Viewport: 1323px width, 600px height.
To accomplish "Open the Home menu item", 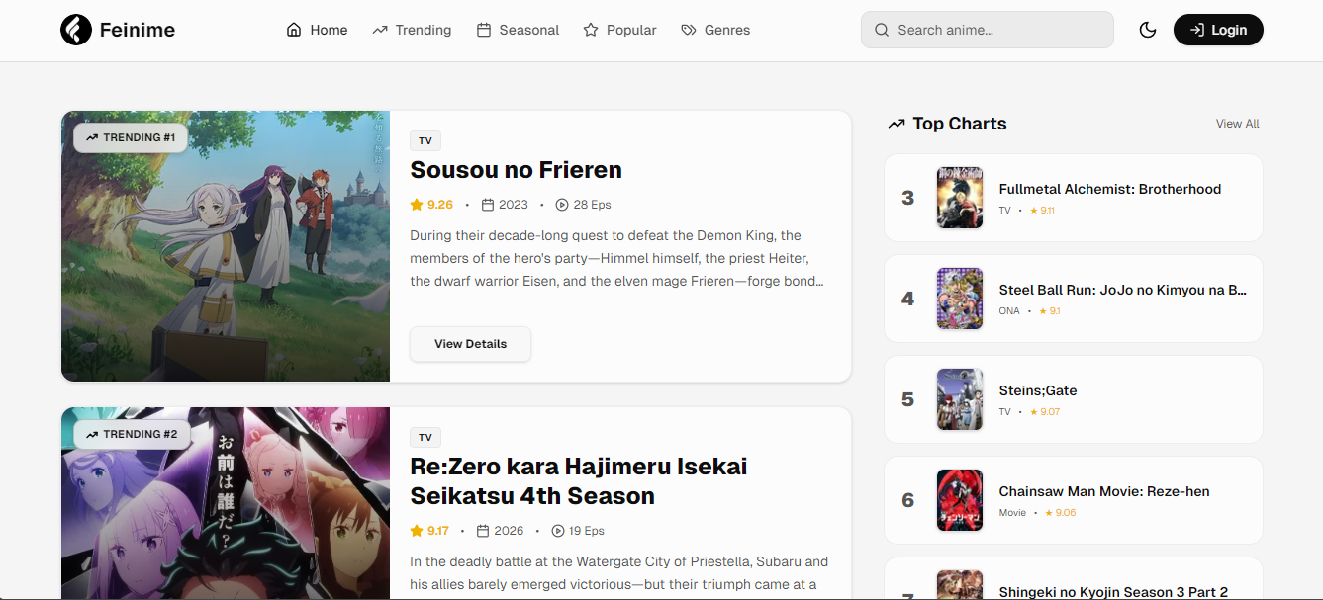I will (x=317, y=30).
